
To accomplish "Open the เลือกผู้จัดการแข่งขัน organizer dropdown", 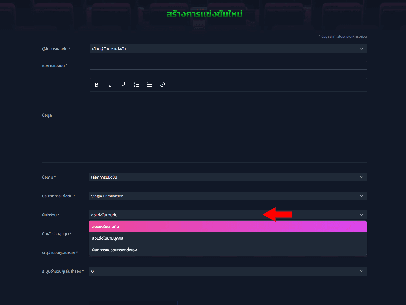I will point(228,49).
